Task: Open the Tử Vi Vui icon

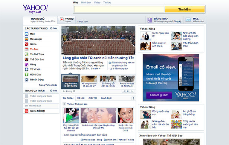Action: point(26,69)
